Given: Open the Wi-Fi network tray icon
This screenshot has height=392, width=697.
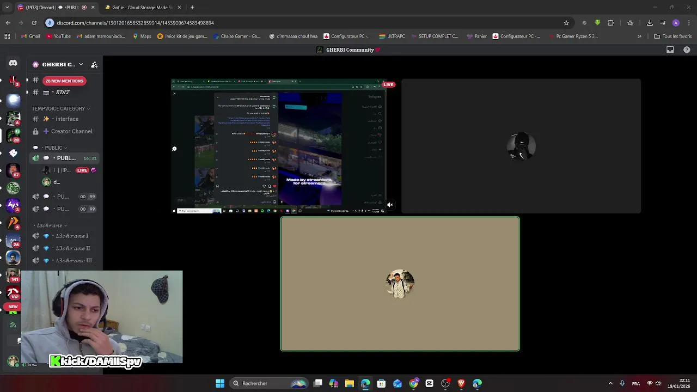Looking at the screenshot, I should (x=649, y=383).
